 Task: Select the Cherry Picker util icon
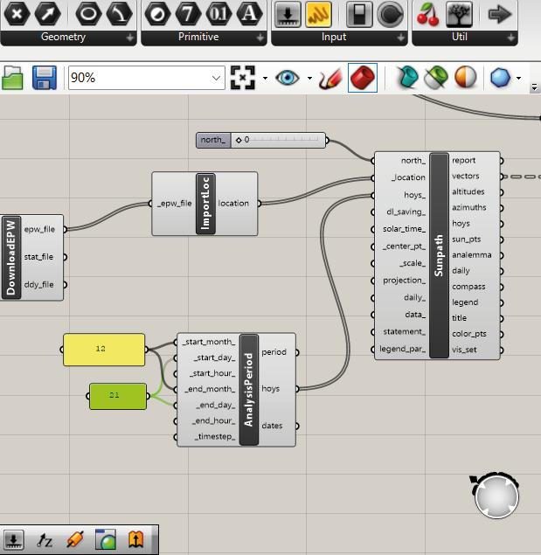tap(427, 14)
